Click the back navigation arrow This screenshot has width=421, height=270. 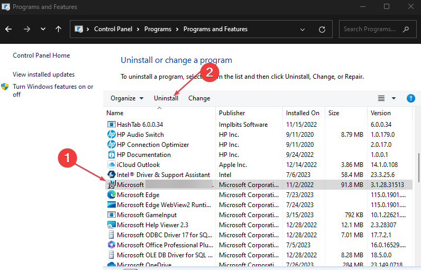(x=8, y=29)
